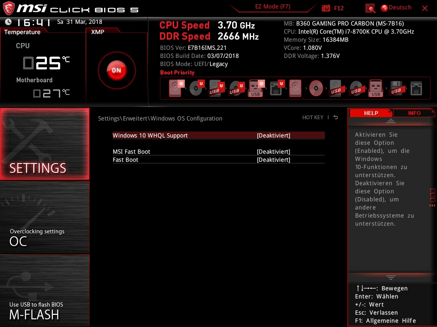Click the date Sa 31 Mar, 2018
This screenshot has width=437, height=327.
(x=80, y=22)
